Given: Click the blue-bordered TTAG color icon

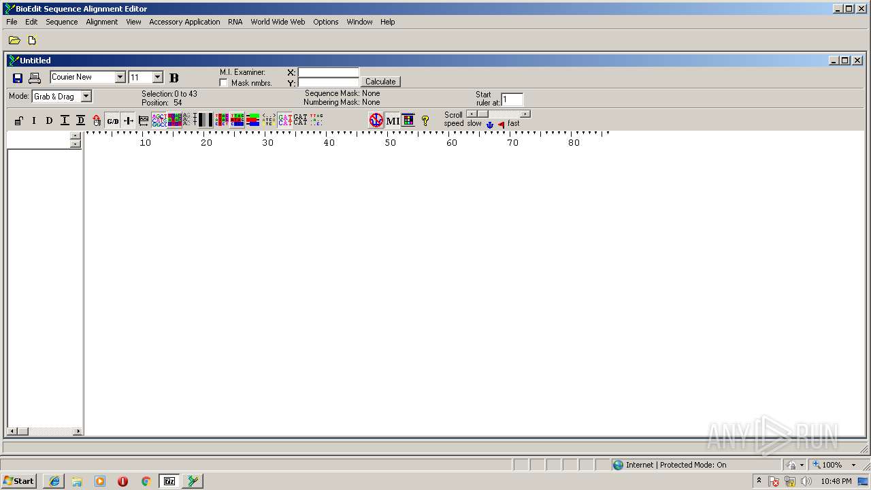Looking at the screenshot, I should (x=237, y=120).
